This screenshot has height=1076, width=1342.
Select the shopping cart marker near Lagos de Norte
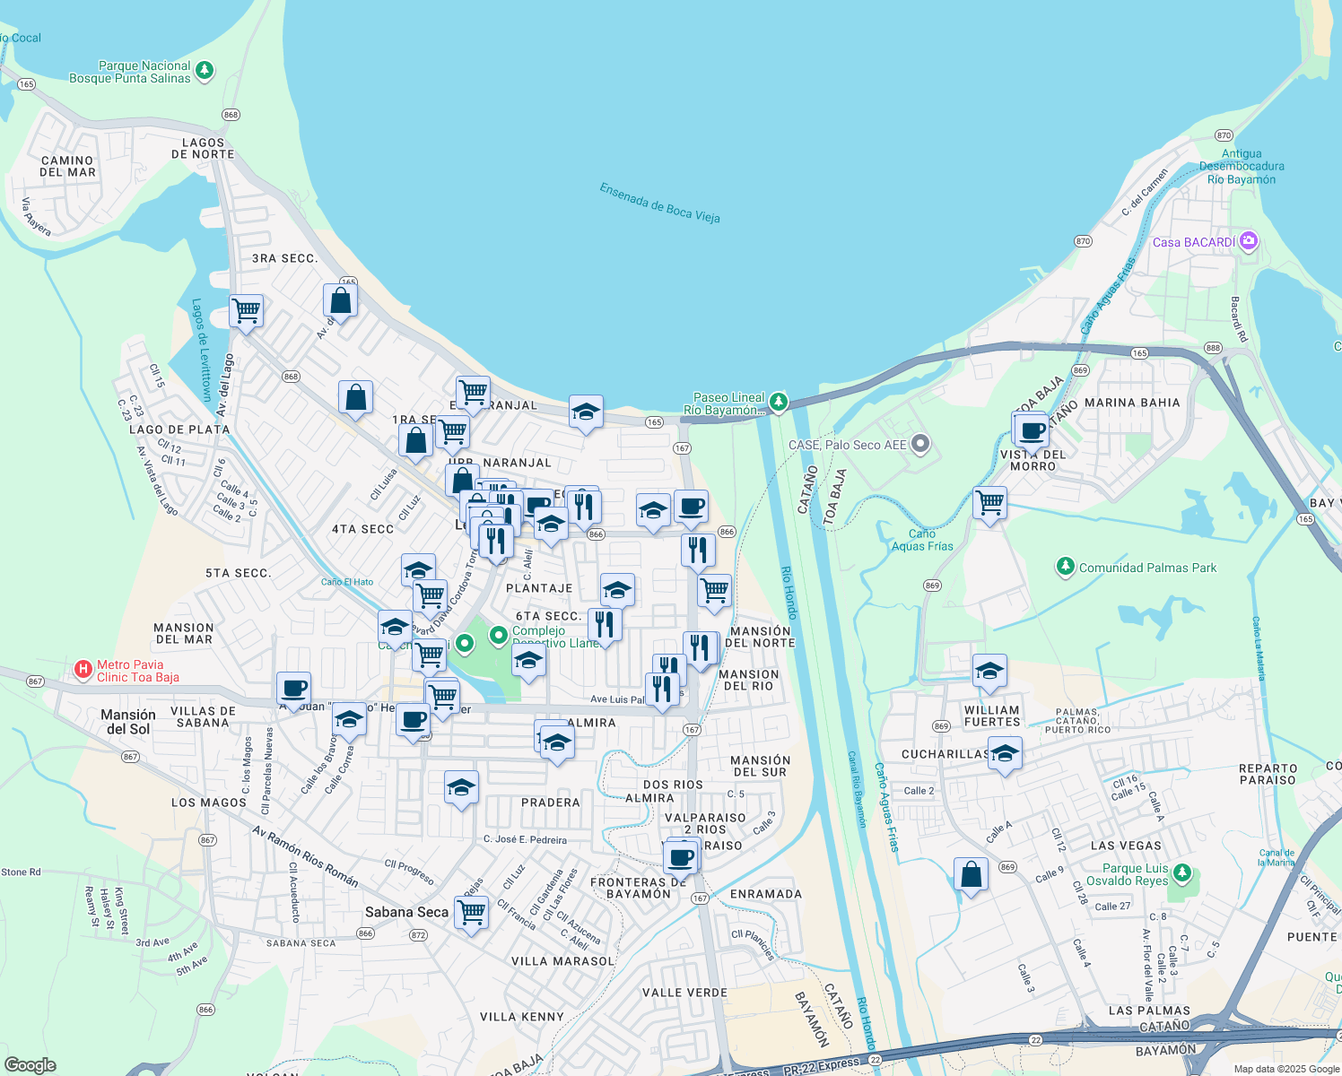(x=246, y=309)
